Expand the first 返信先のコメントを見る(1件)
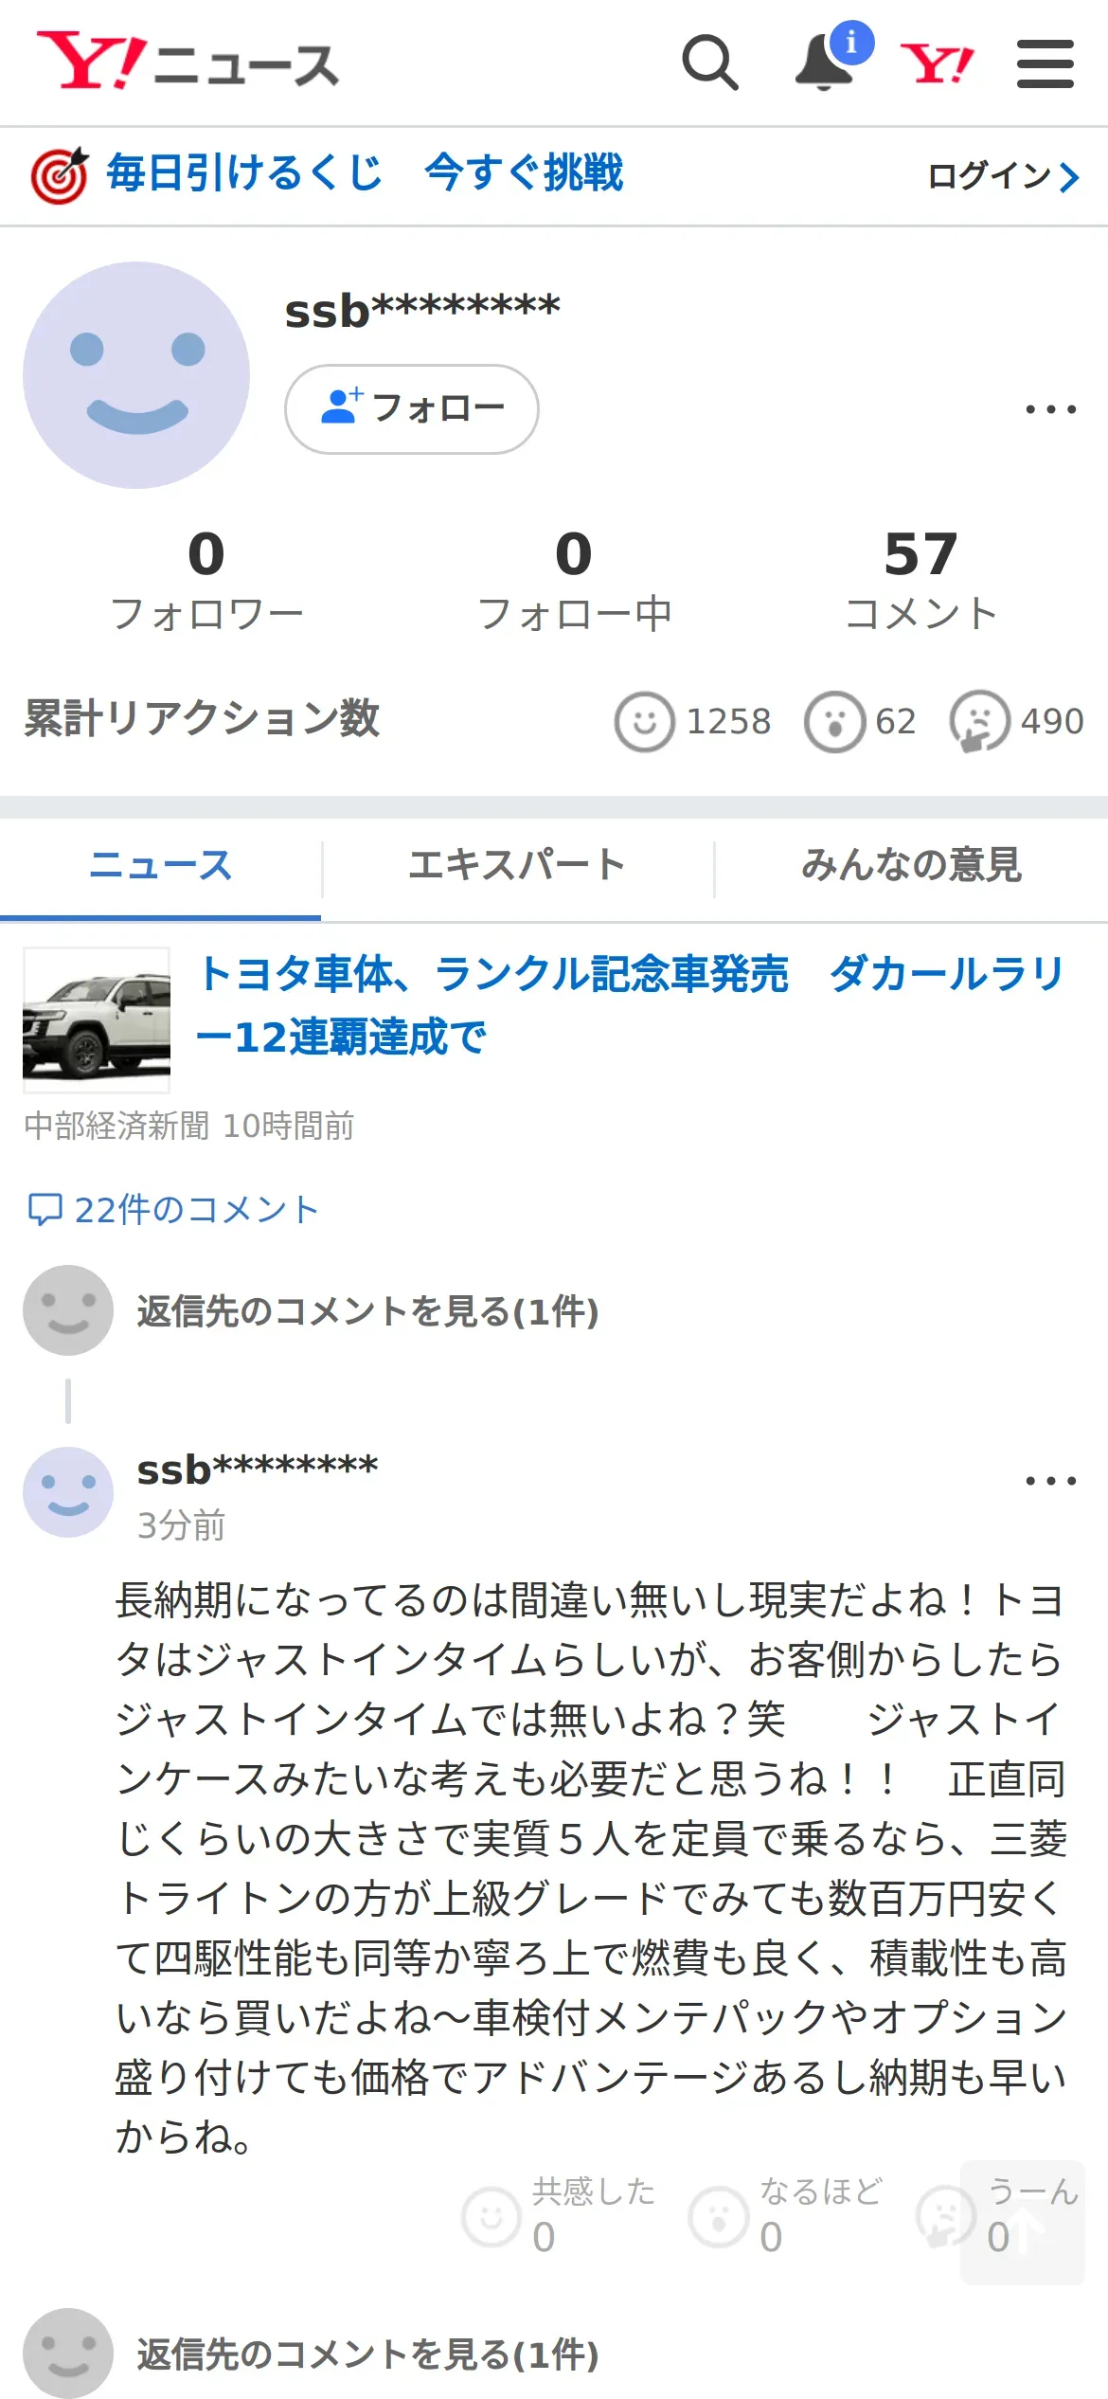The height and width of the screenshot is (2399, 1108). pyautogui.click(x=367, y=1311)
